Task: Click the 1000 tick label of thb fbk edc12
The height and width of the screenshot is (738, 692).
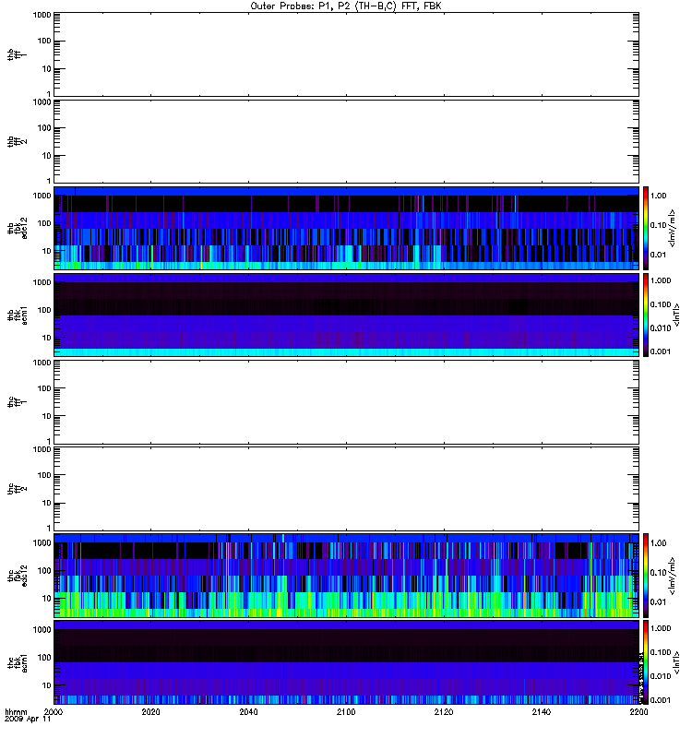Action: pyautogui.click(x=42, y=196)
